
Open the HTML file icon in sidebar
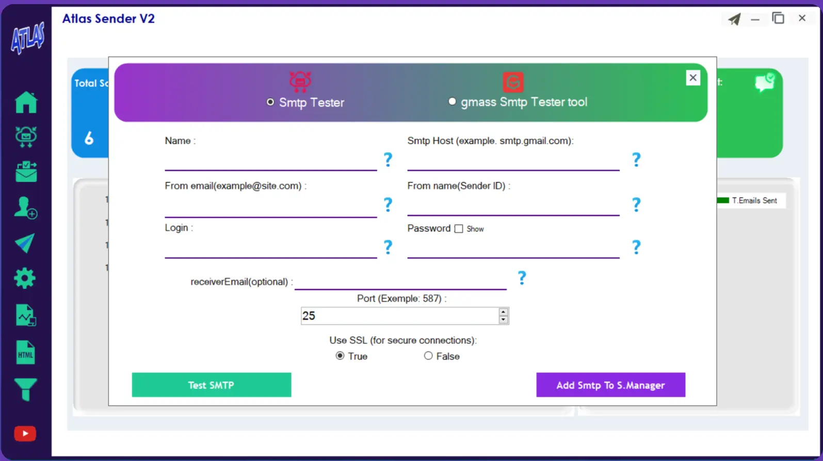point(25,353)
